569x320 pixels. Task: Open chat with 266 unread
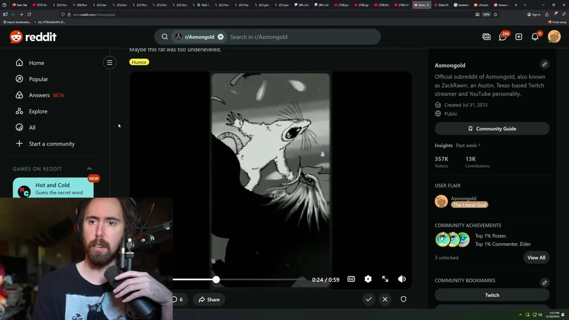coord(503,37)
